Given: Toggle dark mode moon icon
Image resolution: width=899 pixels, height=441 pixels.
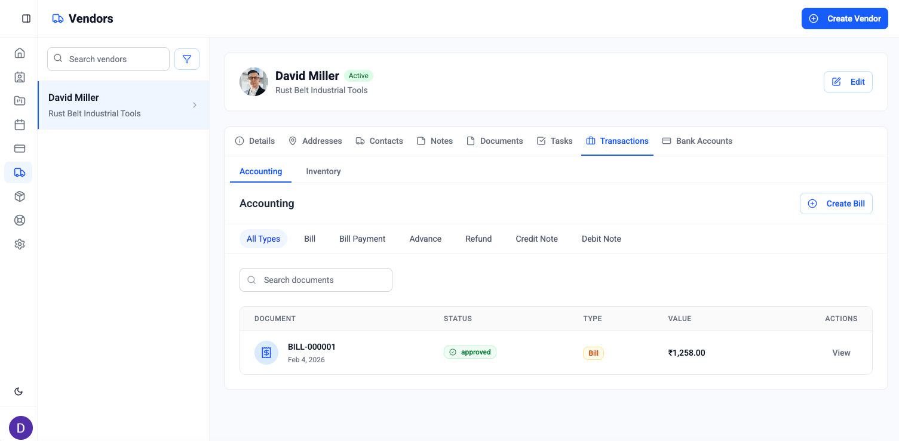Looking at the screenshot, I should (19, 391).
